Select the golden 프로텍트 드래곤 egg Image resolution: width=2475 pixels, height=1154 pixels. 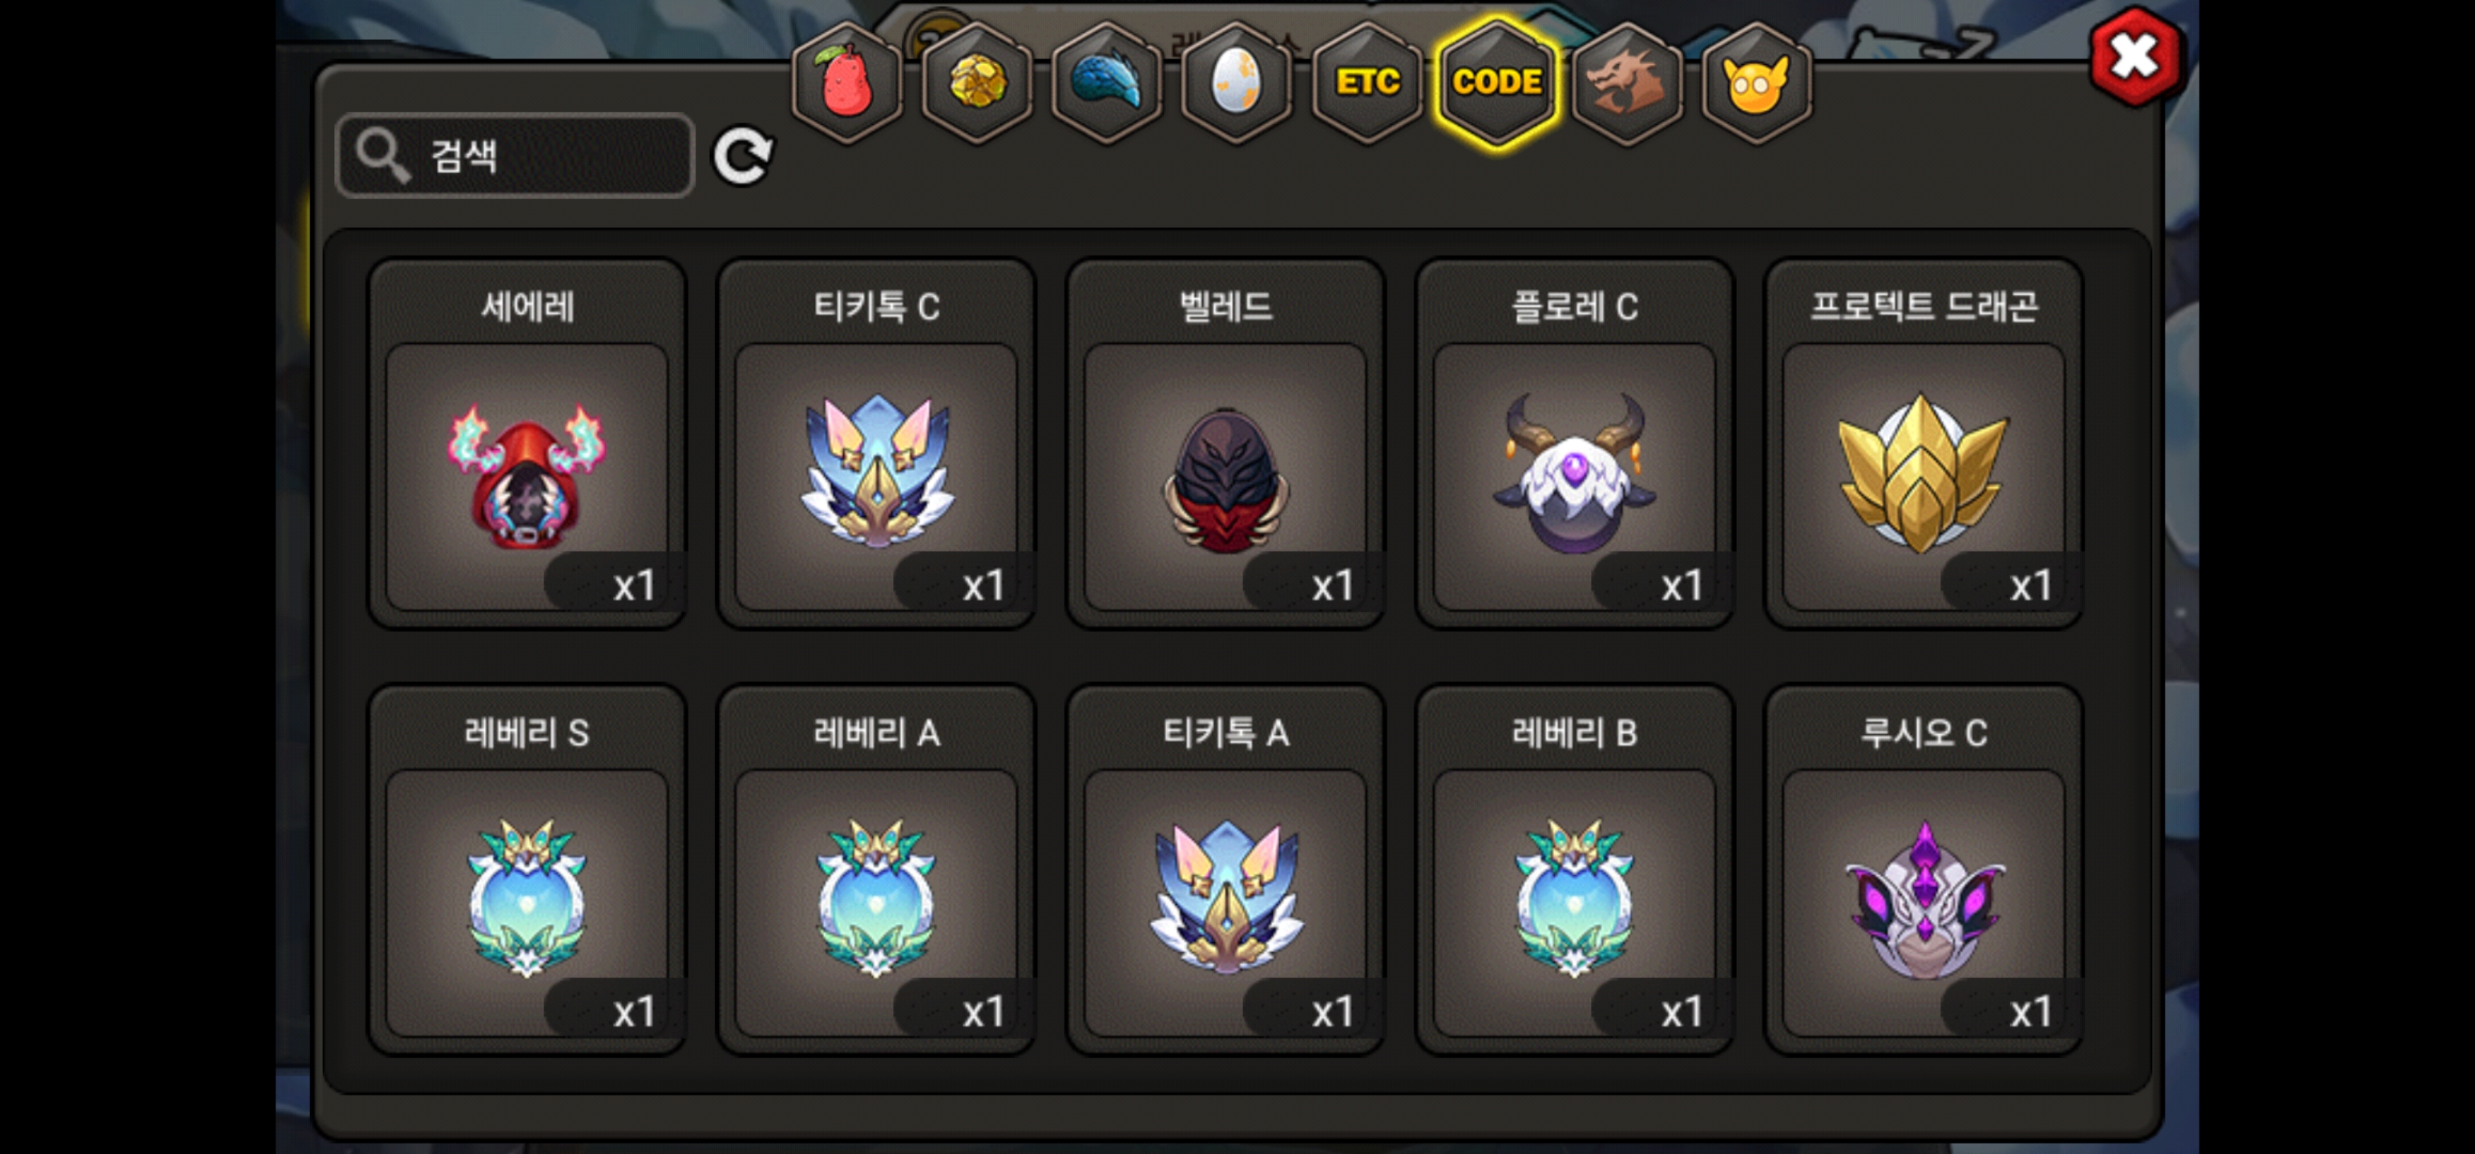pos(1924,443)
